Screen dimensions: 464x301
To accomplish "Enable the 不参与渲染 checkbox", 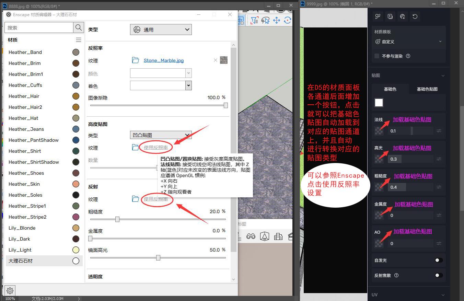I will [377, 56].
